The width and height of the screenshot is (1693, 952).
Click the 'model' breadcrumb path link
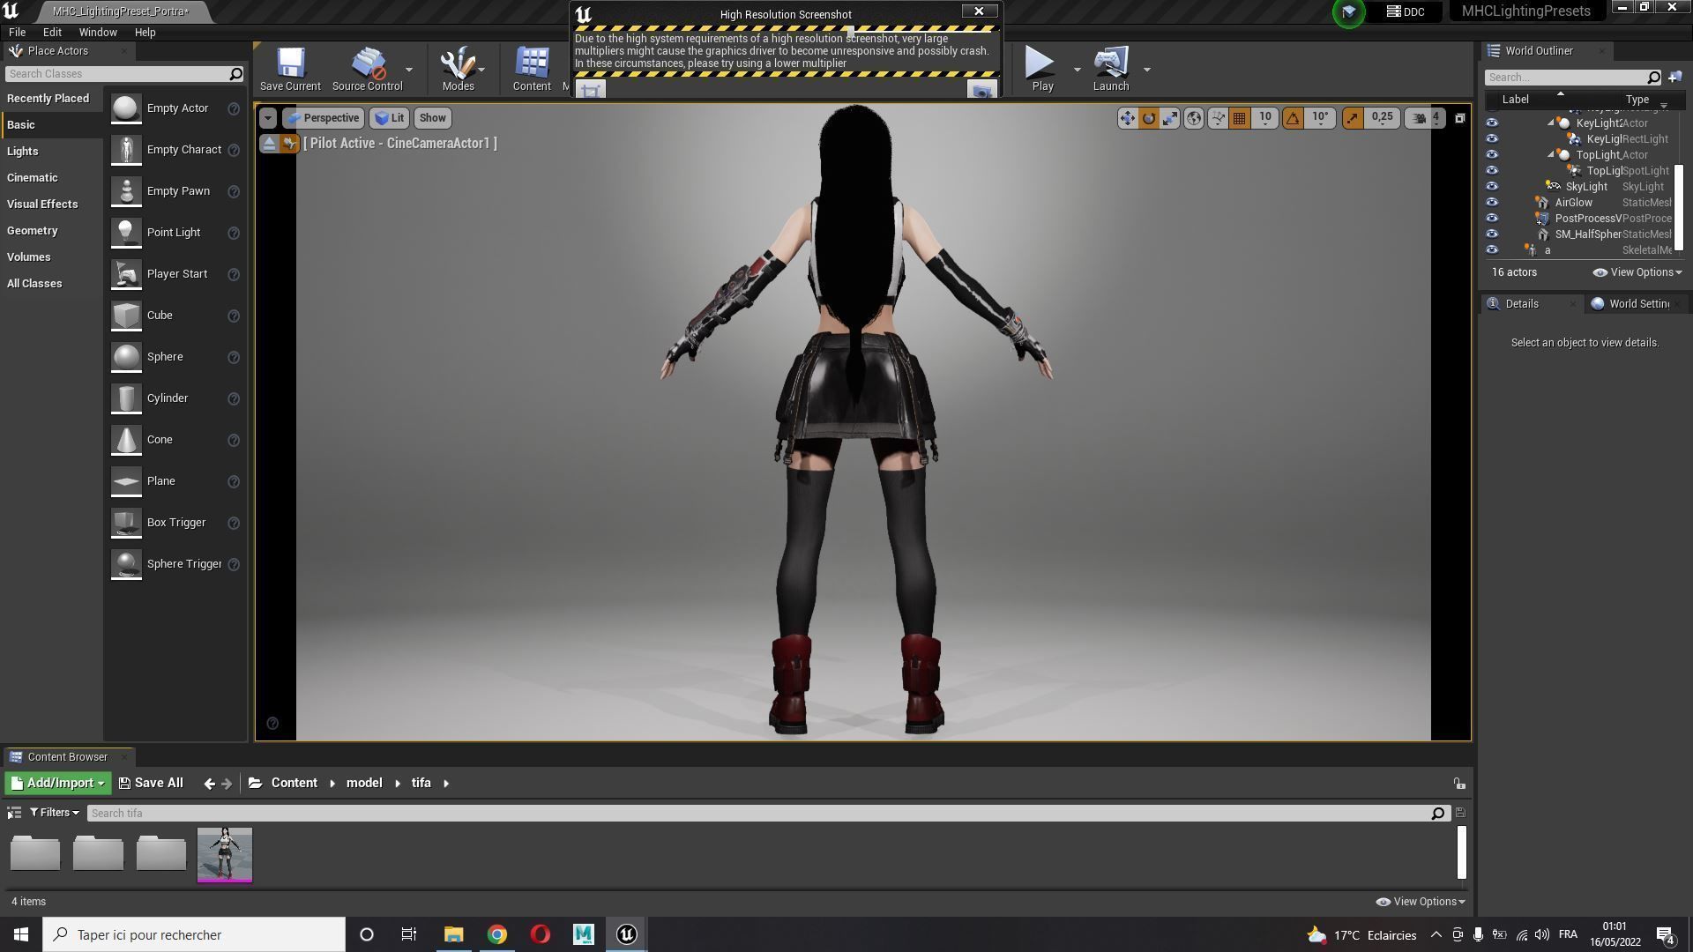(x=364, y=784)
